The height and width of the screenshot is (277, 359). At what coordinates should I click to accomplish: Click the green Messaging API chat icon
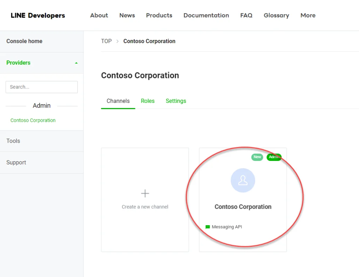click(x=208, y=227)
